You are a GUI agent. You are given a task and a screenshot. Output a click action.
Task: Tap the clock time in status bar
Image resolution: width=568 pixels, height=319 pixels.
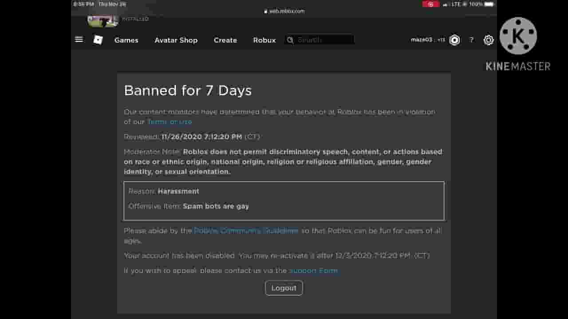84,4
